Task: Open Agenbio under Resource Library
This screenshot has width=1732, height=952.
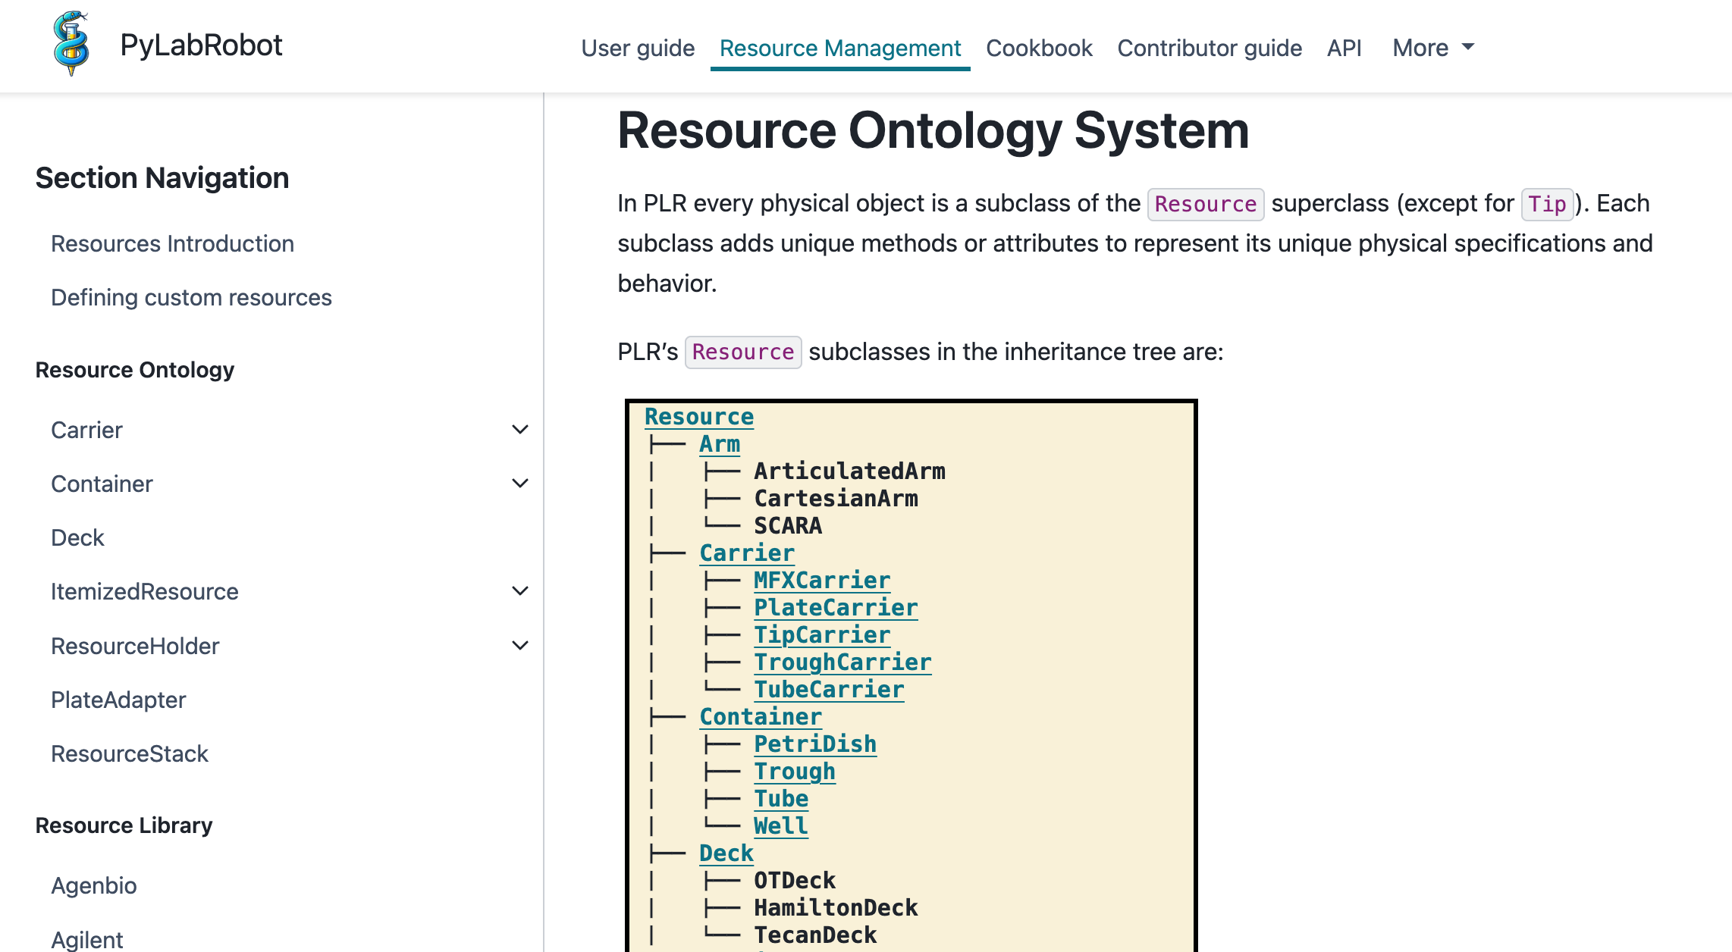Action: (x=94, y=885)
